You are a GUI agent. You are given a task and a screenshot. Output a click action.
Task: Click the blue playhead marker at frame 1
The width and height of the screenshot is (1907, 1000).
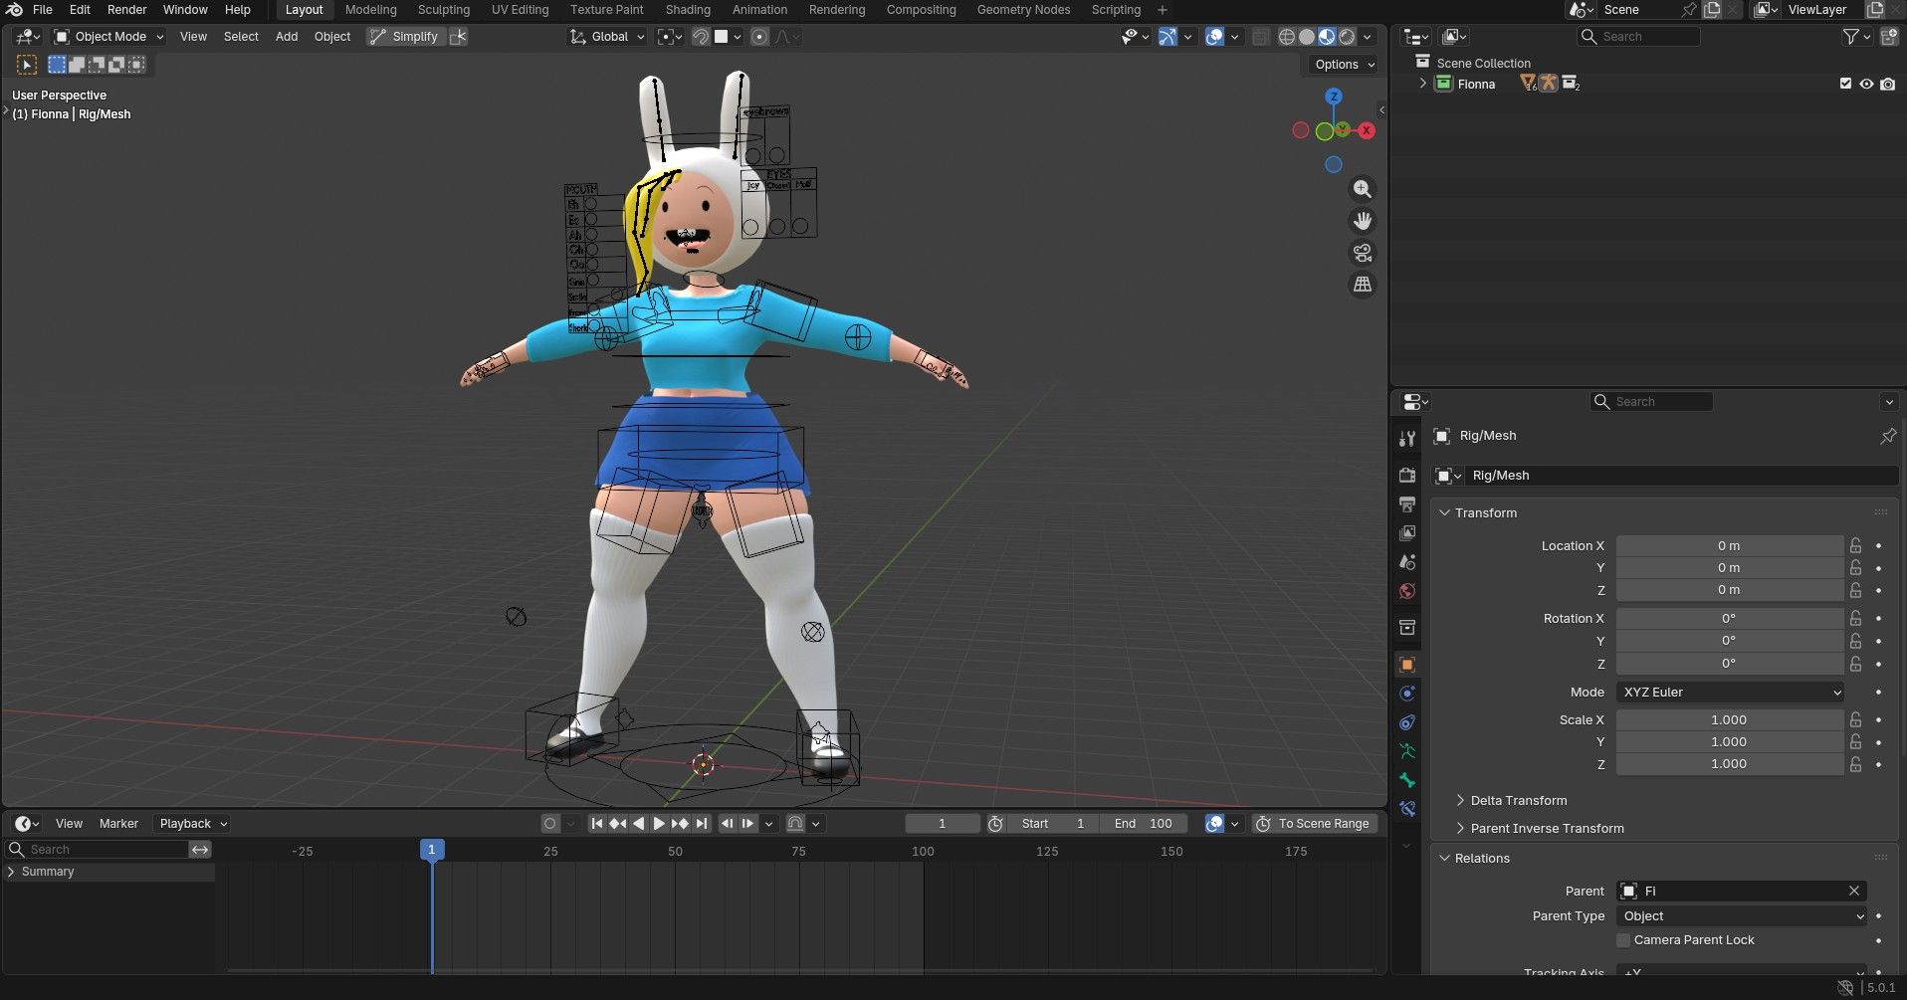[x=432, y=851]
